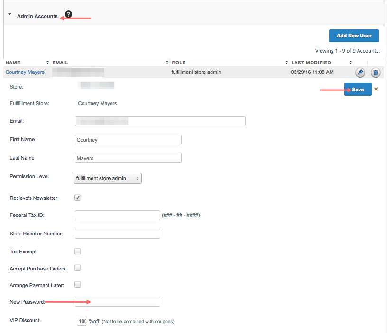Sort accounts by the NAME column arrows
This screenshot has width=387, height=333.
tap(47, 63)
